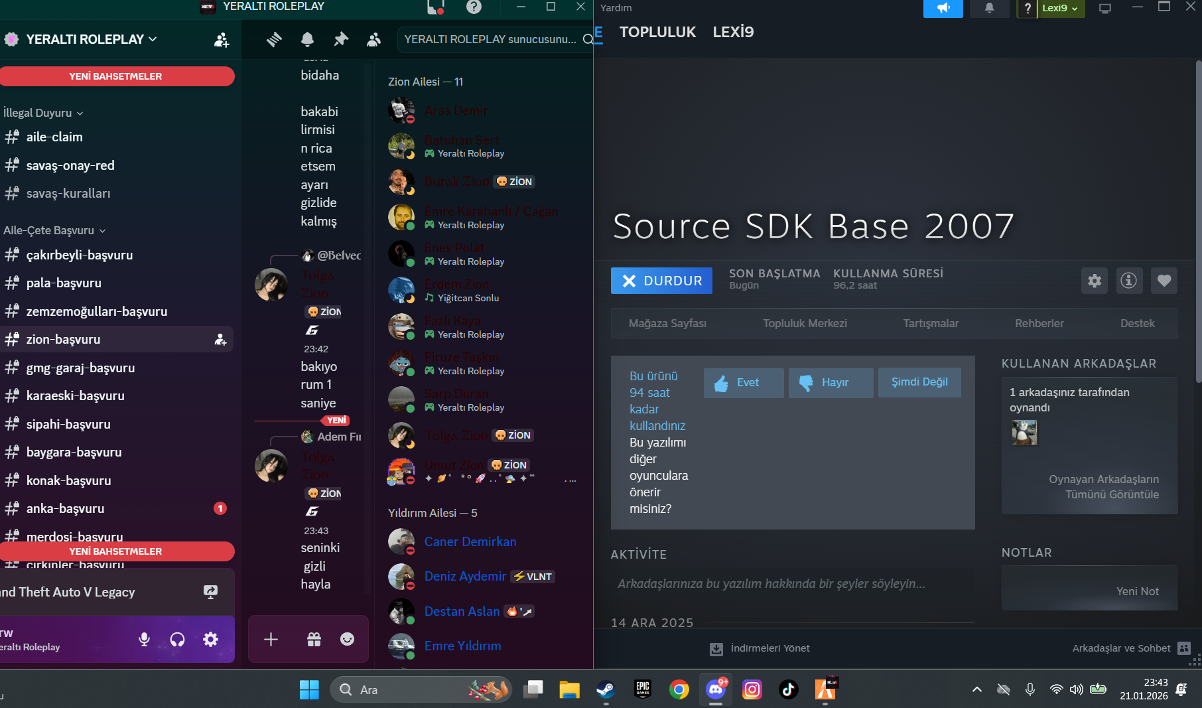Dismiss the review prompt with Şimdi Değil
This screenshot has height=708, width=1202.
click(x=919, y=383)
